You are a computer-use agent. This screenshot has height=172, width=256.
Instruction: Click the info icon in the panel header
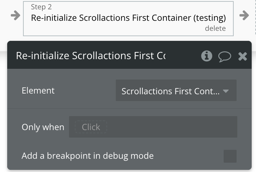tap(207, 56)
